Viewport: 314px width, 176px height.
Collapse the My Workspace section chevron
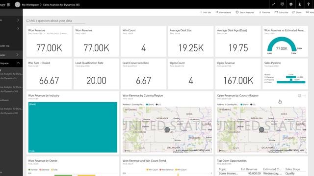coord(18,63)
